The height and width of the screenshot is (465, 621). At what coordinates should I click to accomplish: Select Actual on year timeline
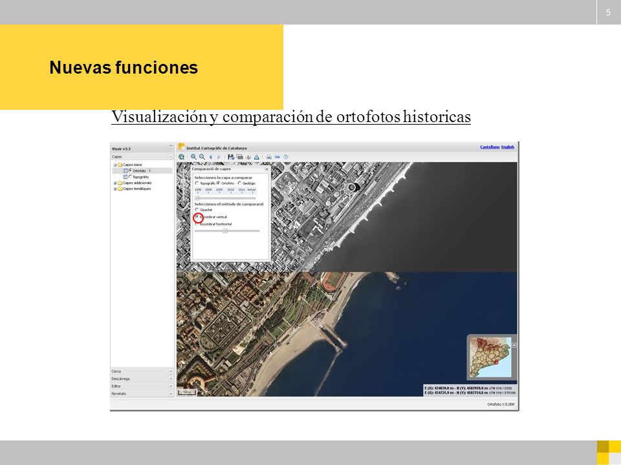pos(252,190)
